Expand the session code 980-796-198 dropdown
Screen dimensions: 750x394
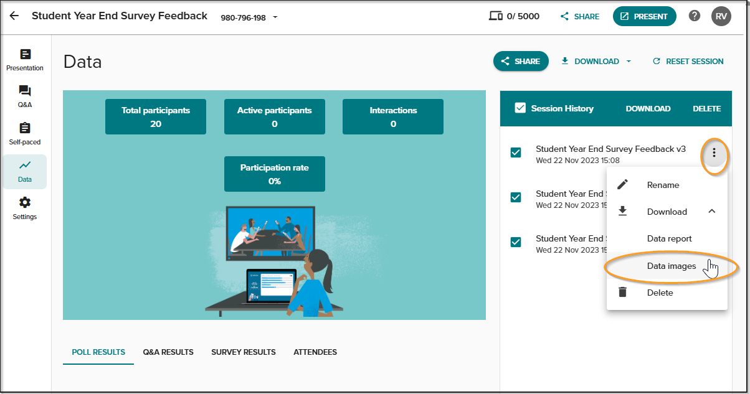point(275,17)
